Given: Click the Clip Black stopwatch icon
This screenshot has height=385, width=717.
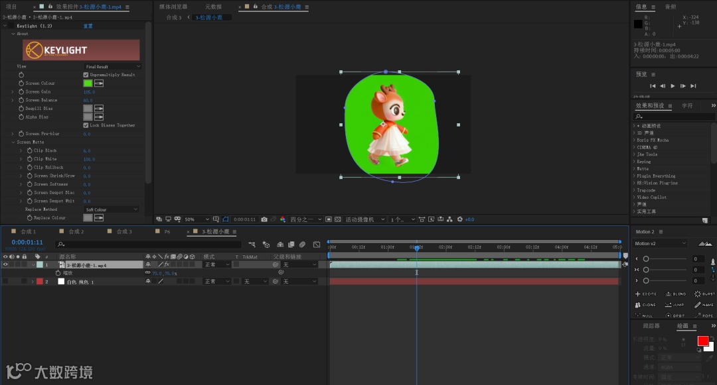Looking at the screenshot, I should (30, 150).
